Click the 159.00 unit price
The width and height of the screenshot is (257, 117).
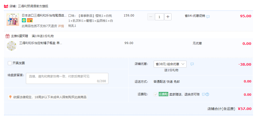coord(129,16)
